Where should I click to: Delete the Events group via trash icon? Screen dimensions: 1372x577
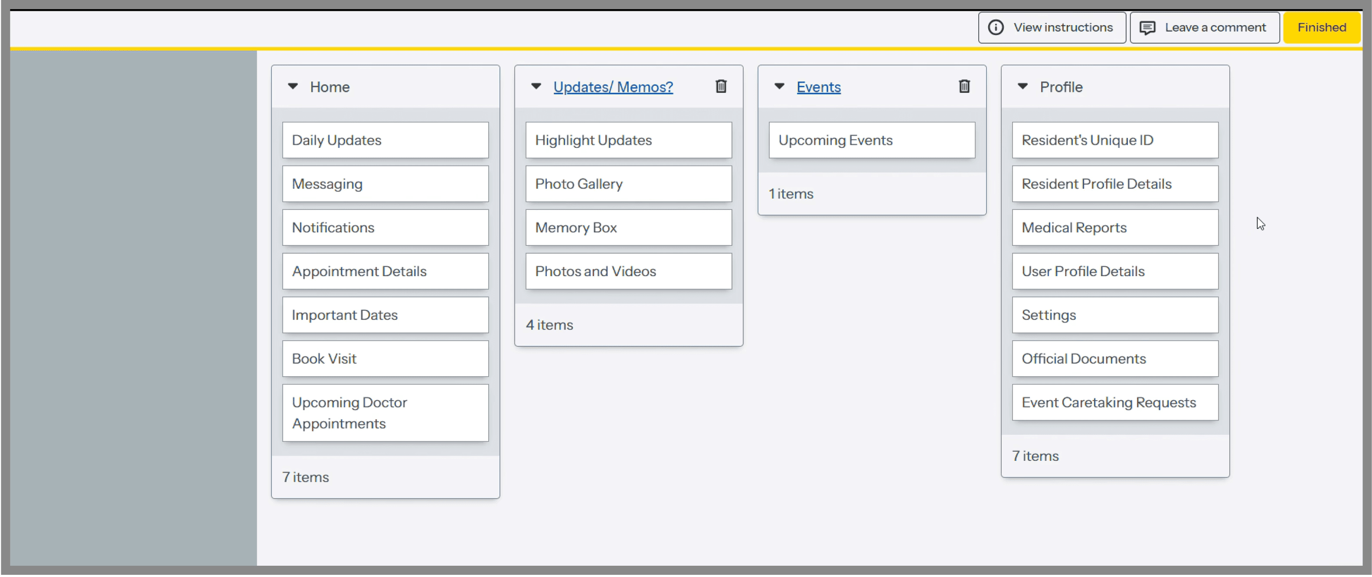pos(964,86)
